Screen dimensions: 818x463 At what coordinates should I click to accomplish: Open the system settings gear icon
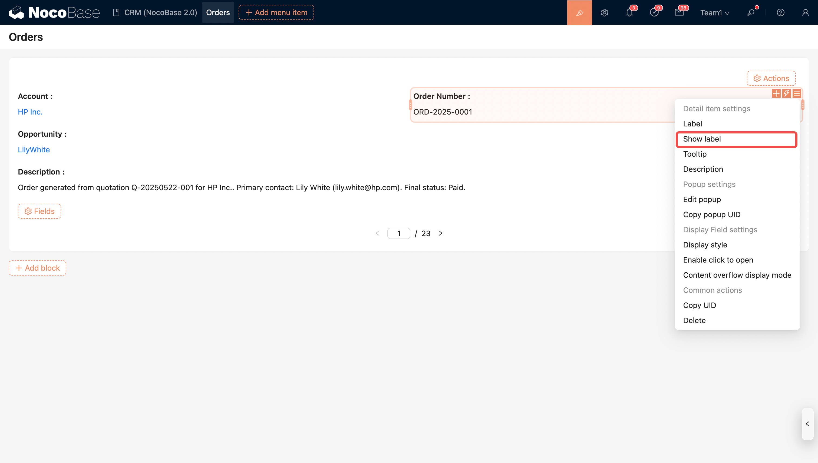(604, 12)
